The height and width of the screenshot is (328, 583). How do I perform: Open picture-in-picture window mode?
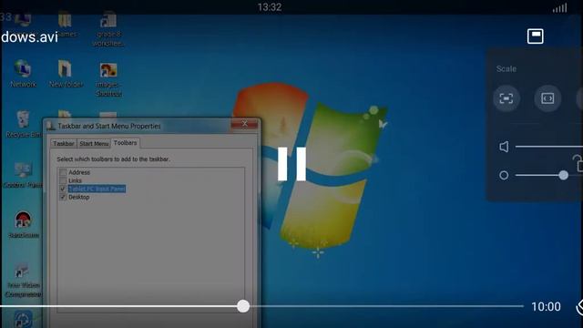tap(535, 36)
